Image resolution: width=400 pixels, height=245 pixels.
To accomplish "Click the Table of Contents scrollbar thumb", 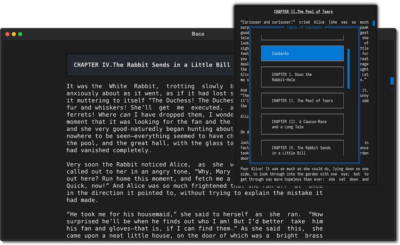I will point(349,69).
